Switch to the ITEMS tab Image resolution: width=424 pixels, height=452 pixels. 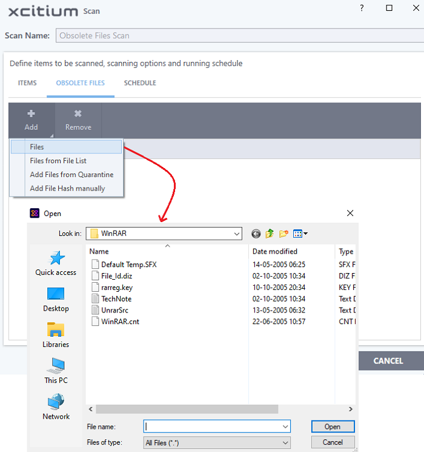click(x=27, y=83)
